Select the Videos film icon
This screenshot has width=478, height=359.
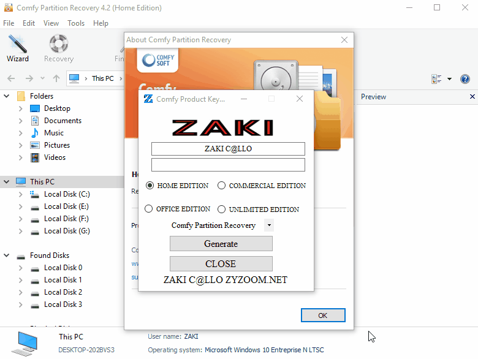[35, 157]
